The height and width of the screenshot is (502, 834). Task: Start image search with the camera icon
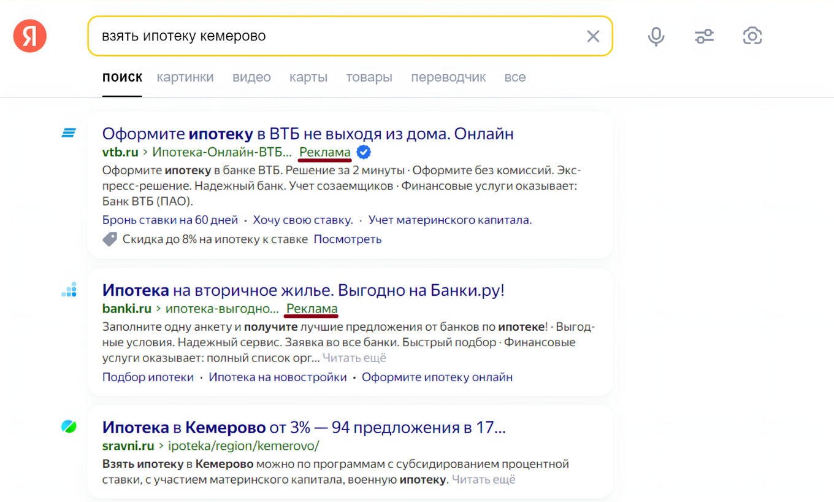752,36
